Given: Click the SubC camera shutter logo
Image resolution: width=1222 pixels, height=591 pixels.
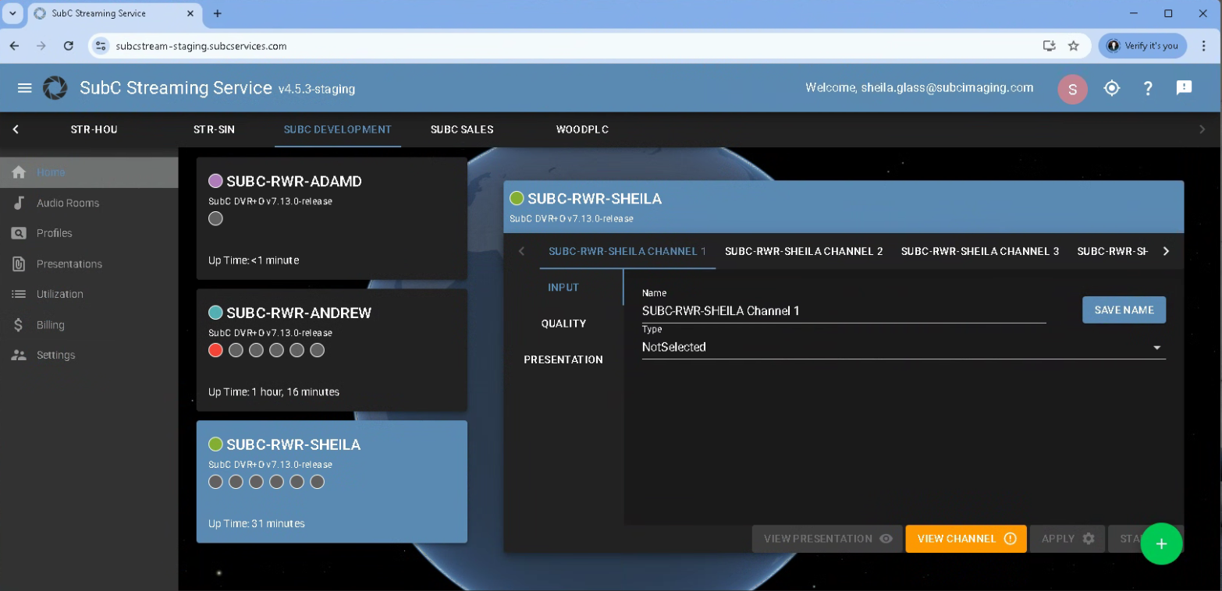Looking at the screenshot, I should [55, 88].
